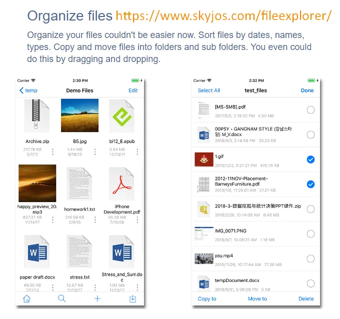Tap the Archive.zip file name
The height and width of the screenshot is (319, 340).
click(37, 141)
